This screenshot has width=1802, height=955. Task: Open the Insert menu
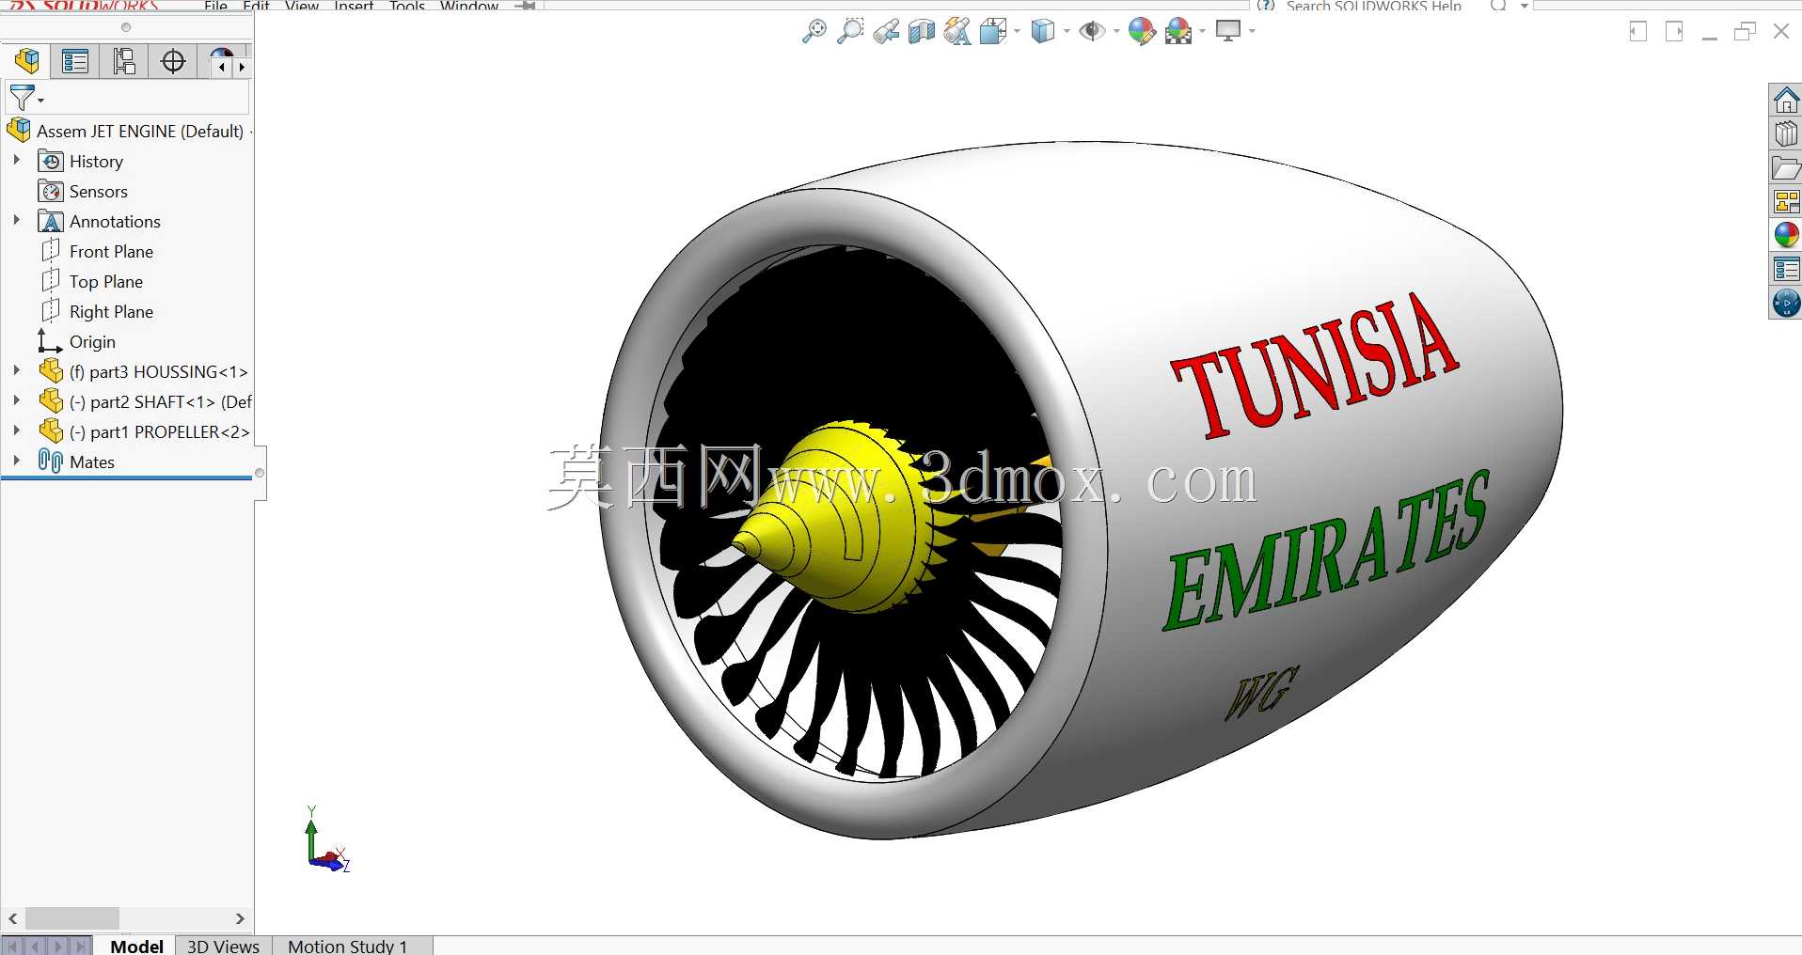[x=354, y=6]
